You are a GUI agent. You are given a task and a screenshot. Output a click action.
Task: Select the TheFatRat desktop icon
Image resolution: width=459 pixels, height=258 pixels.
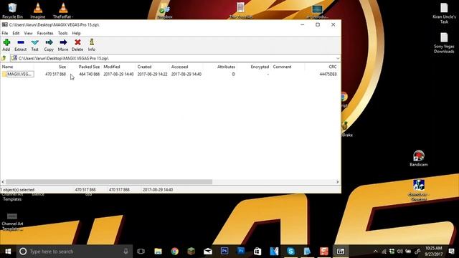tap(63, 11)
